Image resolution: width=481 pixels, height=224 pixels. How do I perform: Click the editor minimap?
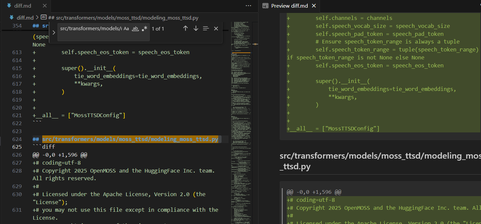click(x=241, y=123)
